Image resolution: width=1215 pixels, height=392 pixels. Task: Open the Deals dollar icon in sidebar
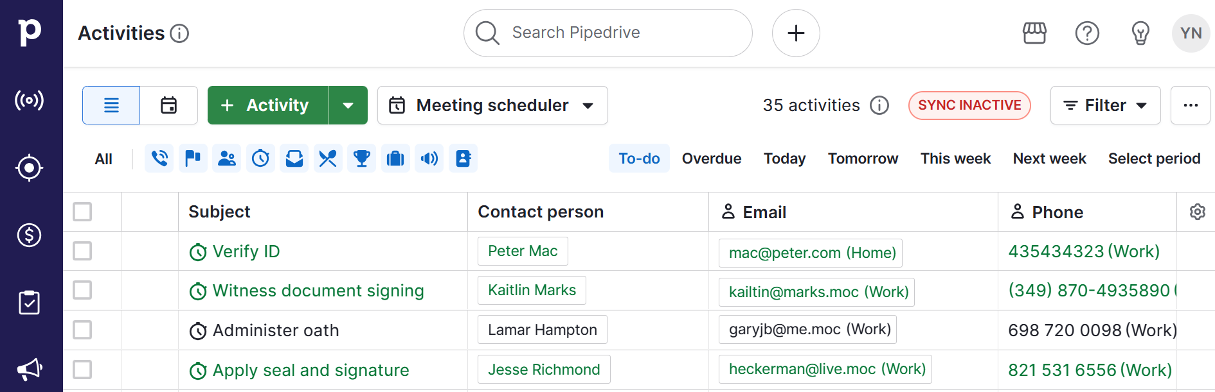(x=30, y=235)
